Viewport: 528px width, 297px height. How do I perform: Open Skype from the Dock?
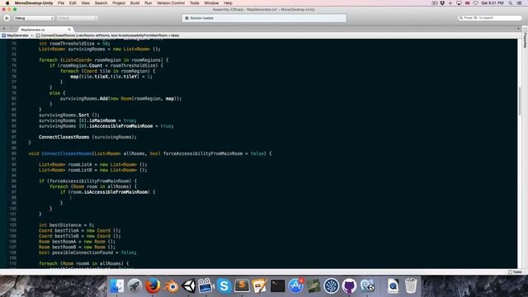coord(224,286)
